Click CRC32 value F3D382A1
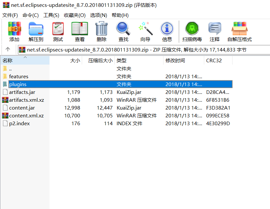This screenshot has width=270, height=209. click(218, 108)
